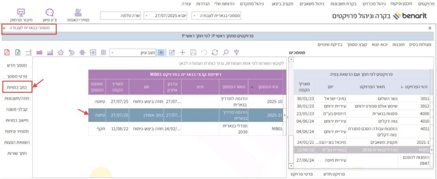
Task: Click the כתב כמויות sidebar button
Action: pyautogui.click(x=17, y=87)
